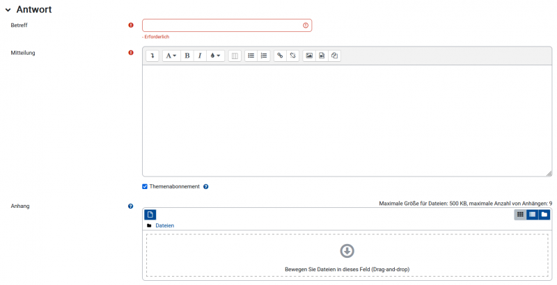Collapse the Antwort section
Screen dimensions: 557x285
point(8,10)
